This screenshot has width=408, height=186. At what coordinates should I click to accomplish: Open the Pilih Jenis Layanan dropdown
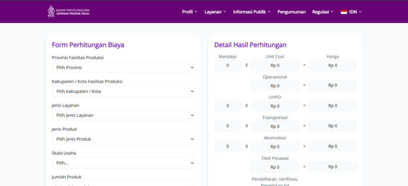point(123,115)
